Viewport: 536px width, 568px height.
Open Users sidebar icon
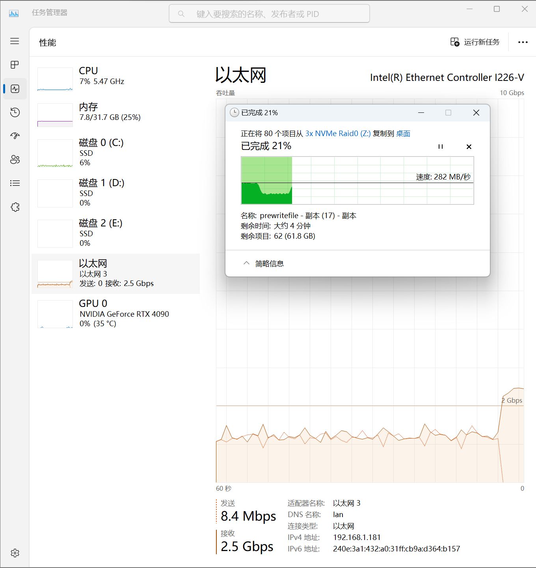point(15,159)
